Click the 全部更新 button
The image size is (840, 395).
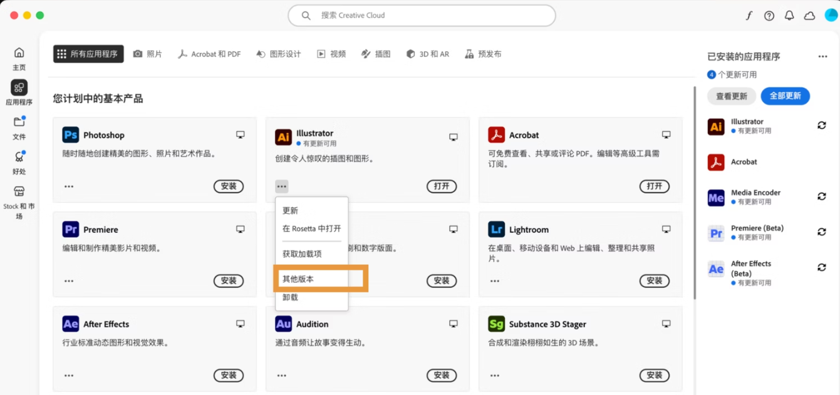(786, 96)
